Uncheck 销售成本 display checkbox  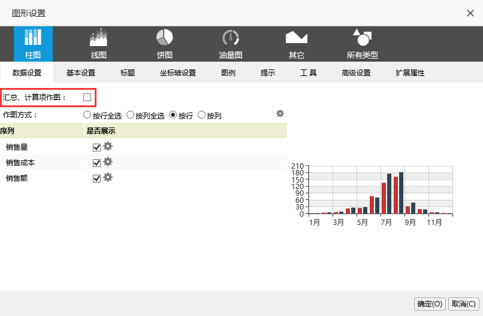click(x=96, y=163)
